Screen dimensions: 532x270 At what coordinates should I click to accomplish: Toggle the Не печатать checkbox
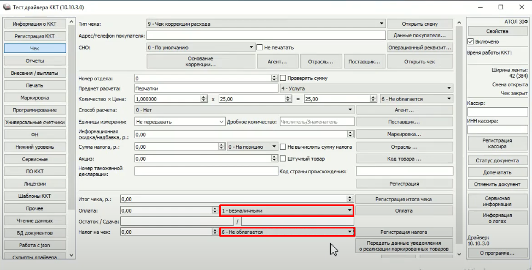[260, 48]
